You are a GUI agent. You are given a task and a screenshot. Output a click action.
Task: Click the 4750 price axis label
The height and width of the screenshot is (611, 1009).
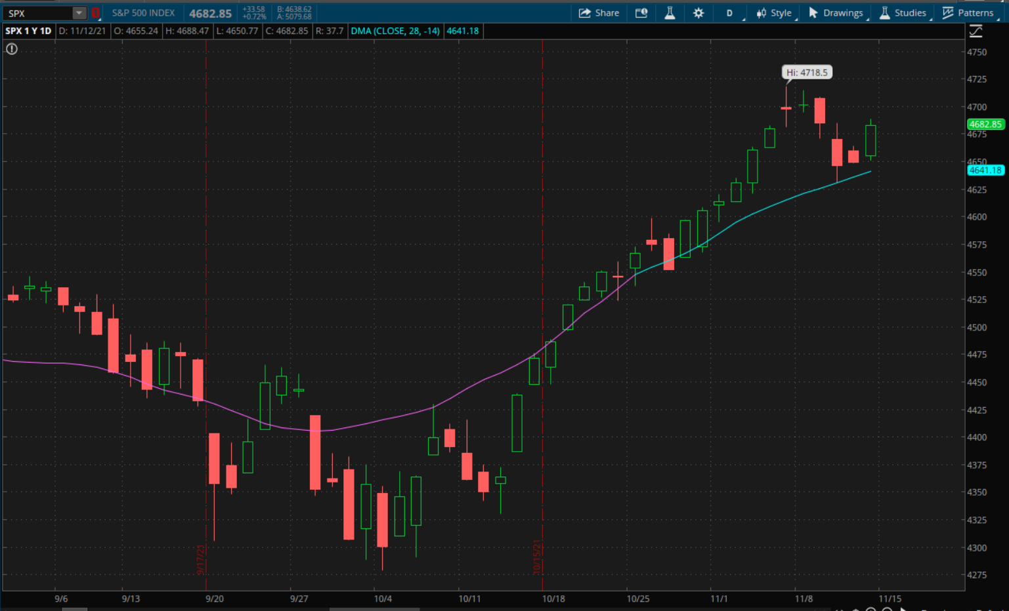pos(977,52)
